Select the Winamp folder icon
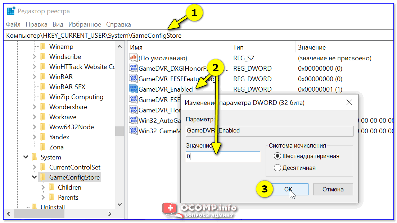This screenshot has width=397, height=223. click(x=43, y=46)
